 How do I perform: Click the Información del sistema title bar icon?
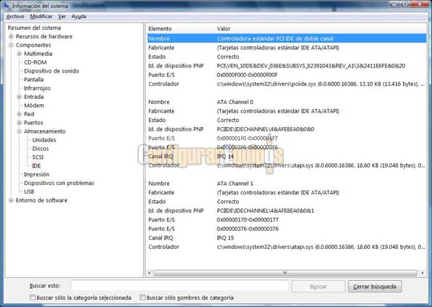[7, 6]
